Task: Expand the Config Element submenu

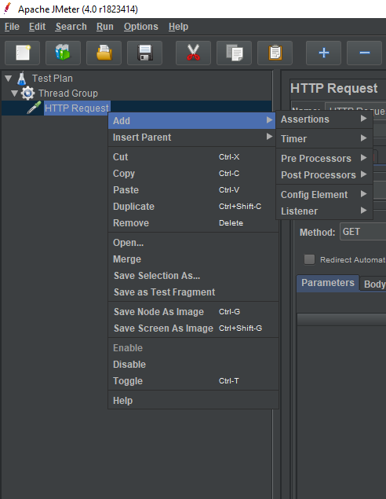Action: 324,194
